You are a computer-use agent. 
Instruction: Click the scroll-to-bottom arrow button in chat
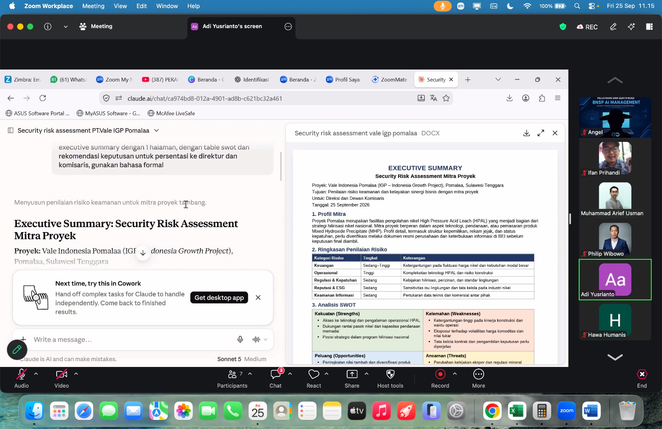[143, 253]
